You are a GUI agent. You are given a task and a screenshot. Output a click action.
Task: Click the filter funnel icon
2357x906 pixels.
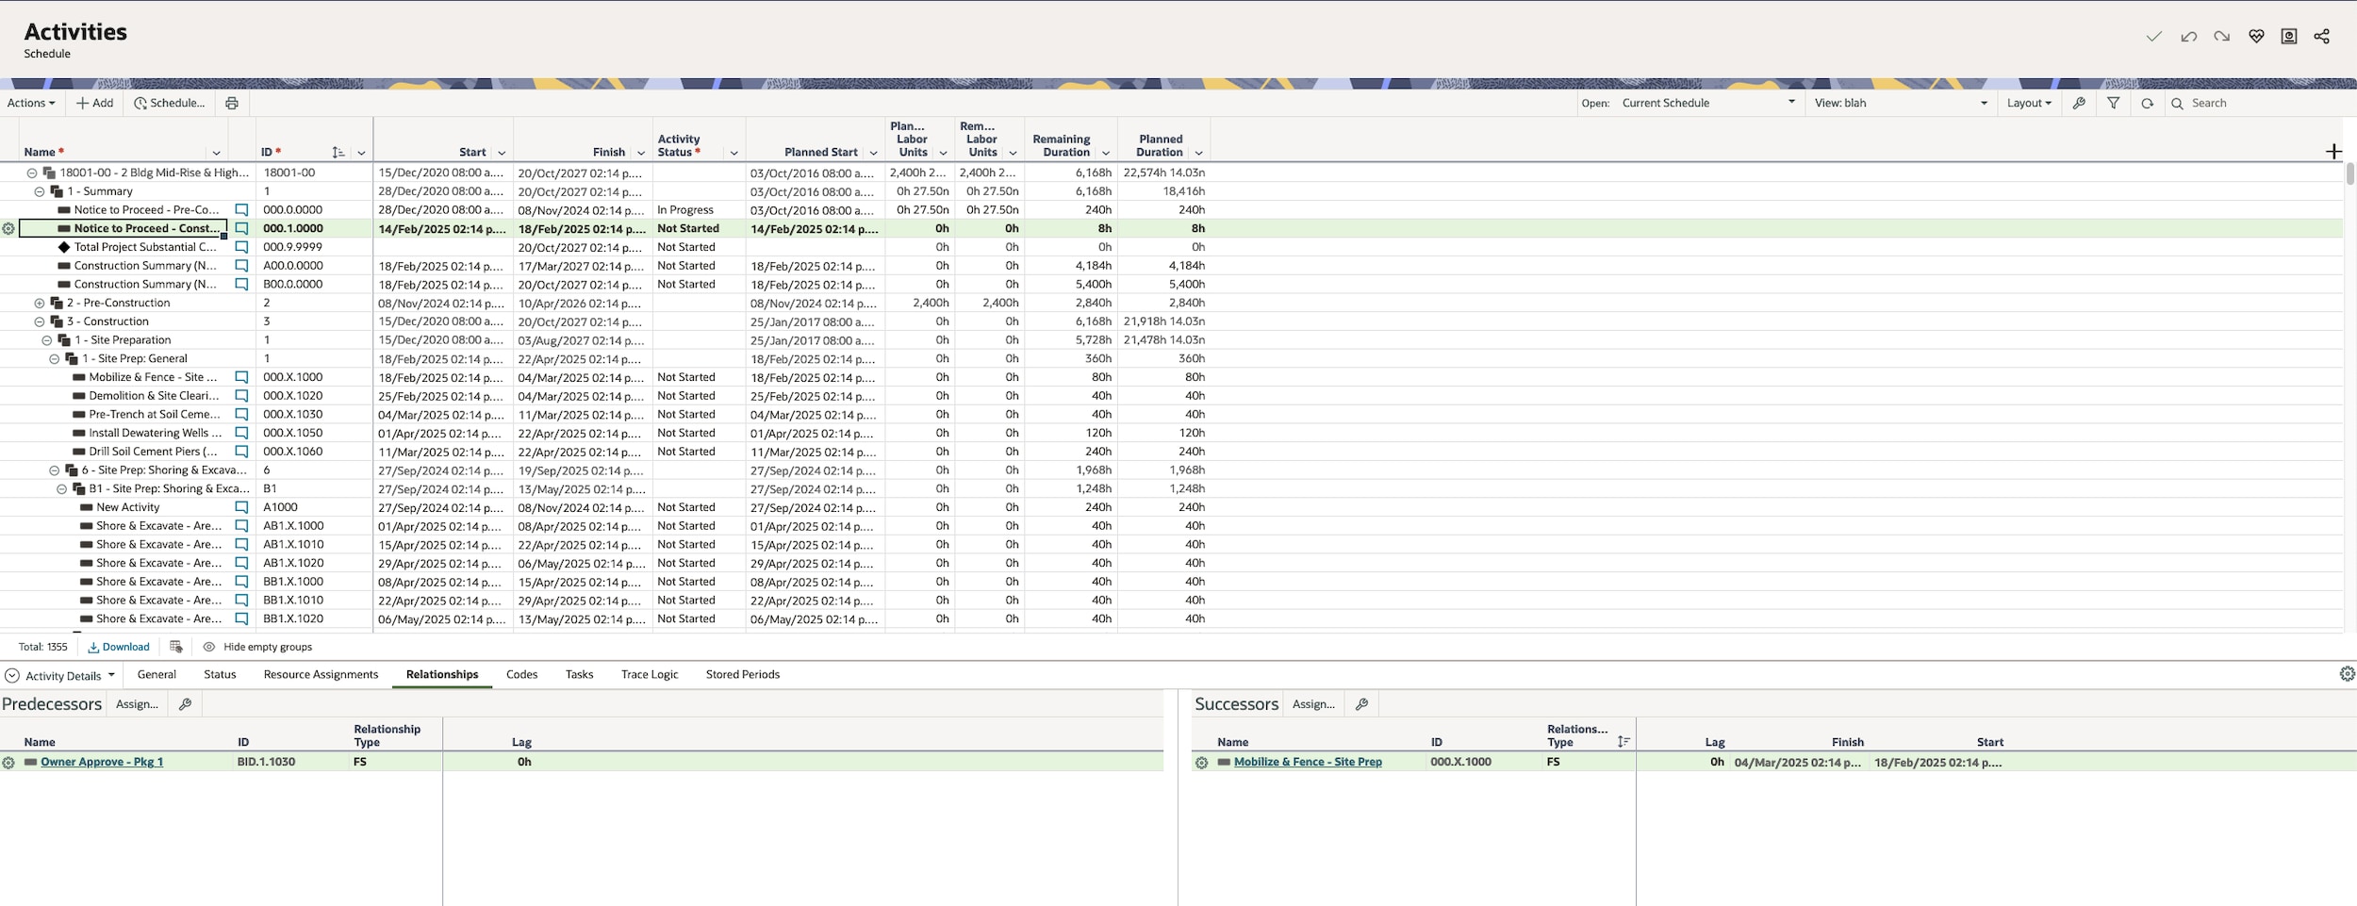[2113, 104]
